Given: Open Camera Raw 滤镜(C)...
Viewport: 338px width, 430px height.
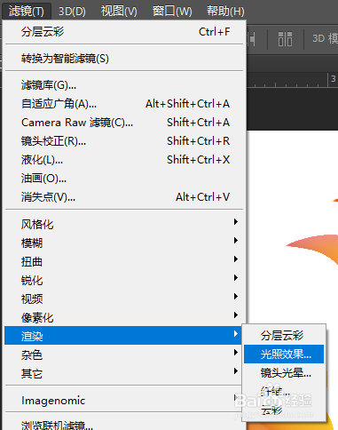Looking at the screenshot, I should (x=125, y=123).
